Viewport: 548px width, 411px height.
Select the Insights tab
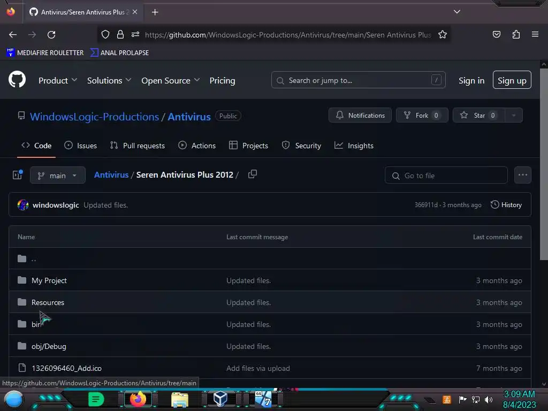click(354, 146)
